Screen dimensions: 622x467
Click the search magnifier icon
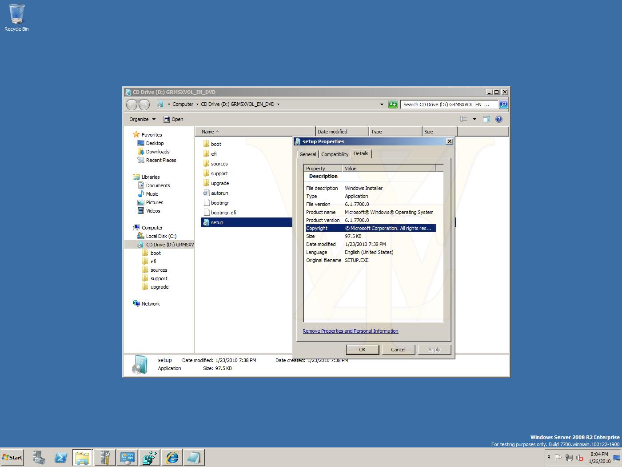tap(503, 105)
